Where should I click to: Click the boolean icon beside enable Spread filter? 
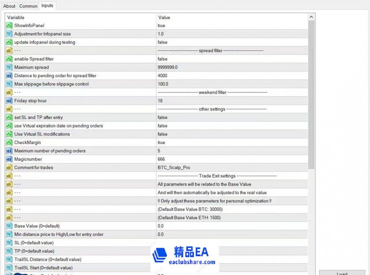tap(9, 59)
